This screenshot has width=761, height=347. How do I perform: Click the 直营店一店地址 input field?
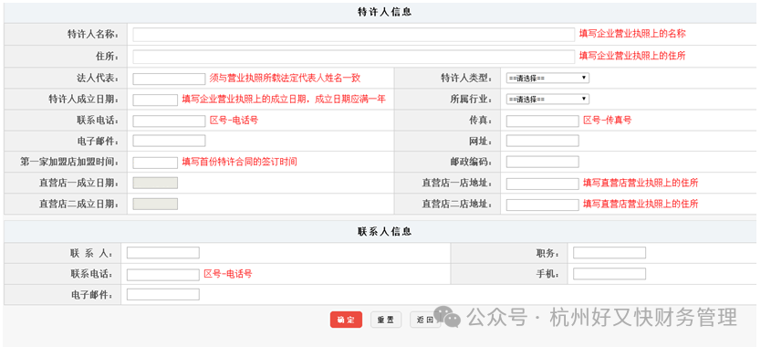[543, 184]
